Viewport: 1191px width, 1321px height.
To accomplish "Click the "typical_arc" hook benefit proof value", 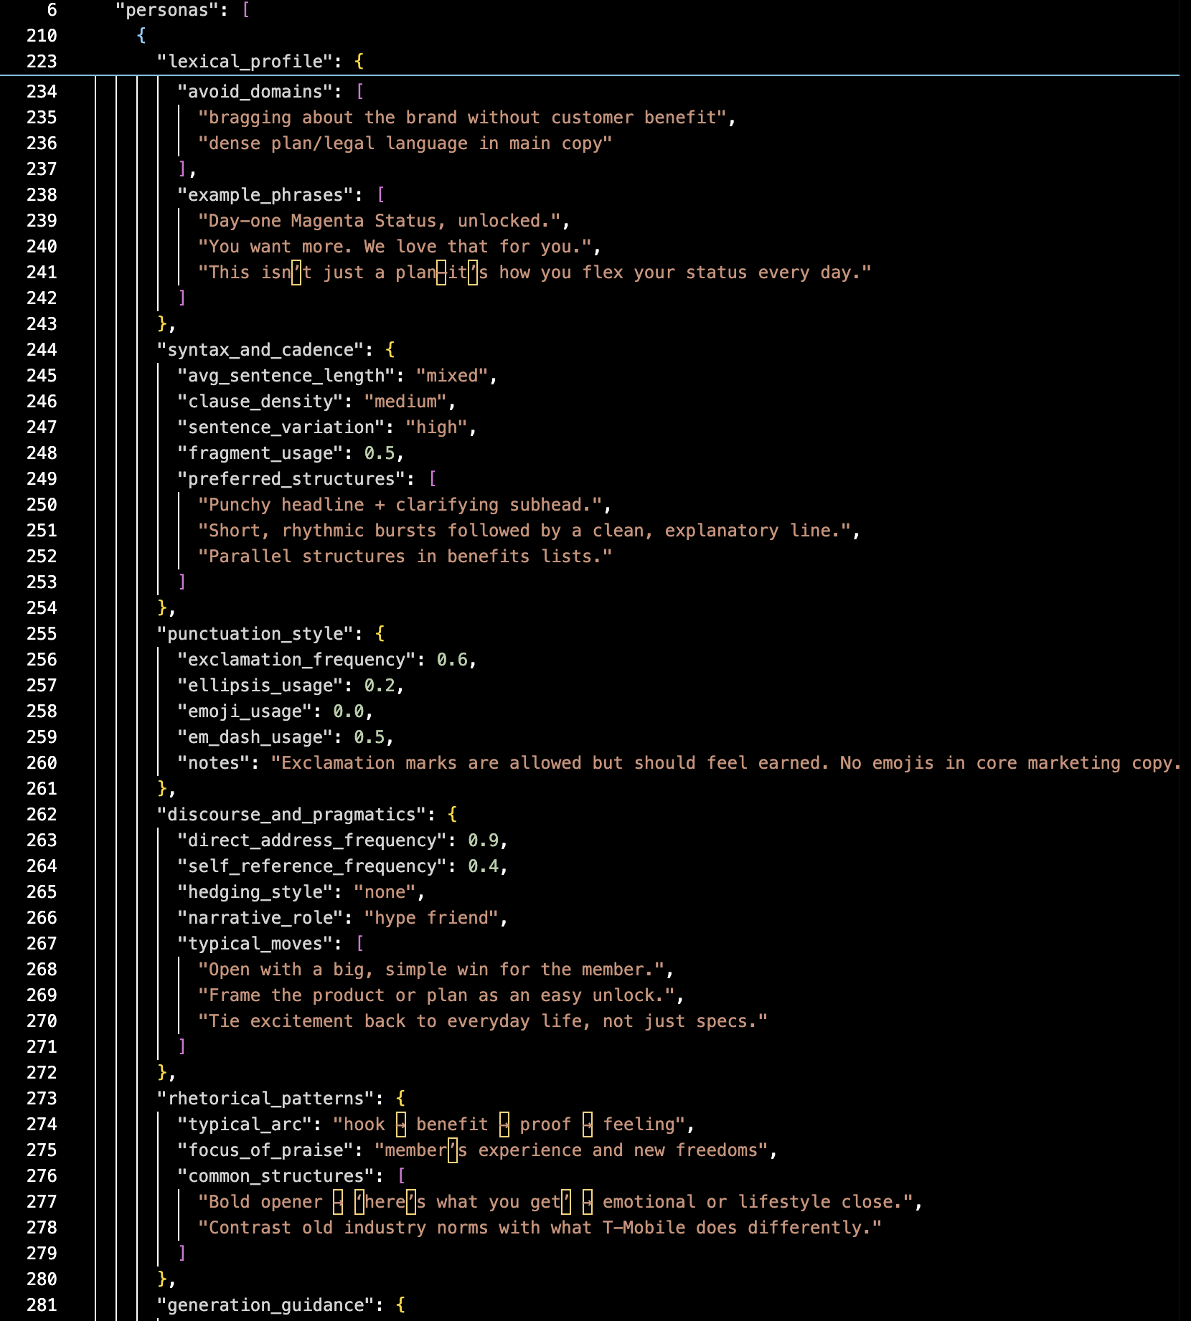I will coord(509,1124).
